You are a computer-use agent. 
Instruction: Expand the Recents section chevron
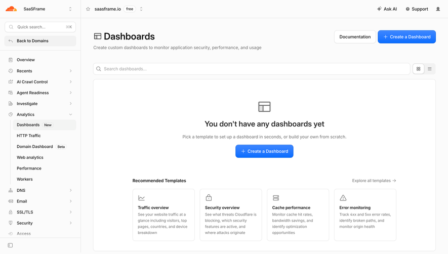70,71
